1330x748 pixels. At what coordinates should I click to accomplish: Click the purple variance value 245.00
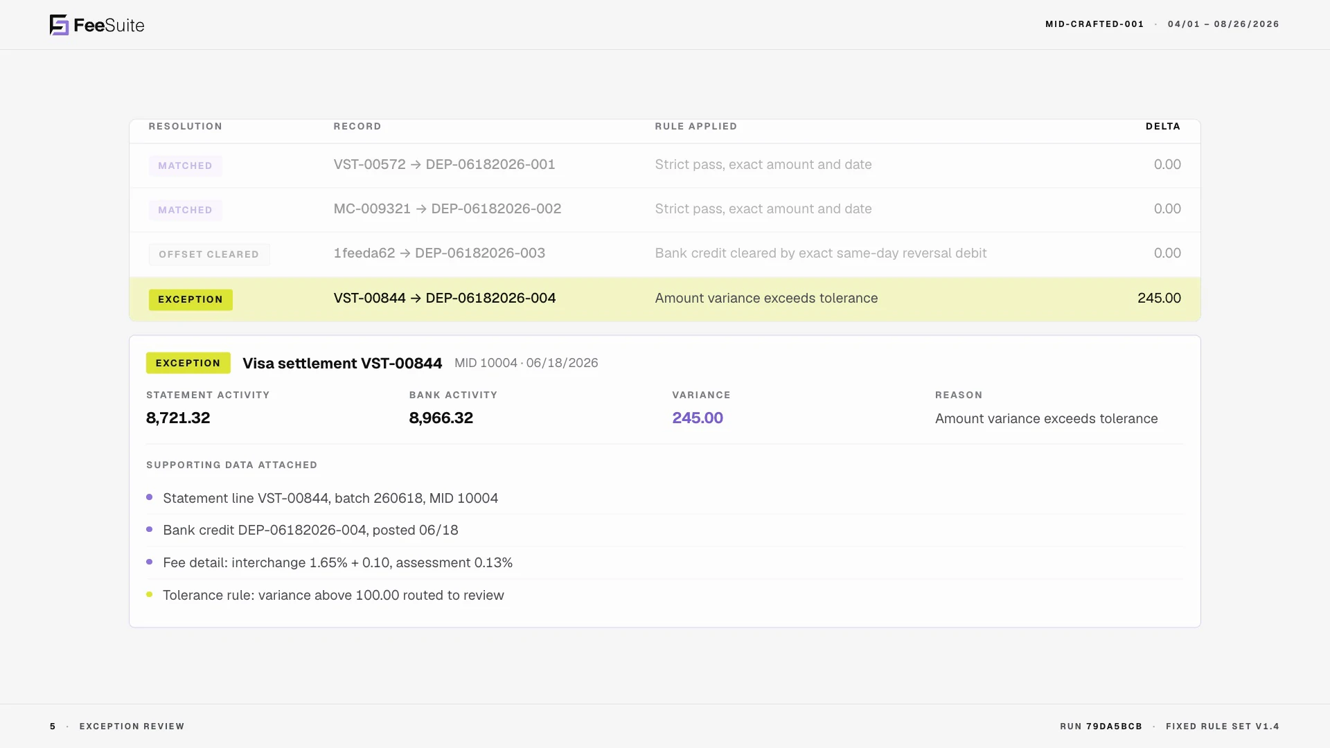click(x=698, y=418)
